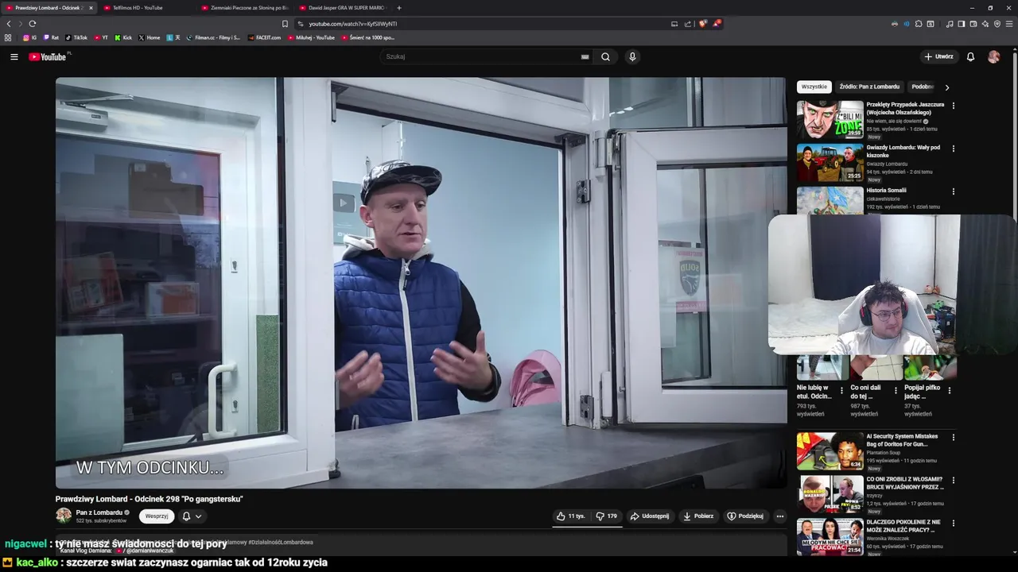This screenshot has width=1018, height=572.
Task: Open the IG bookmark
Action: click(x=29, y=37)
